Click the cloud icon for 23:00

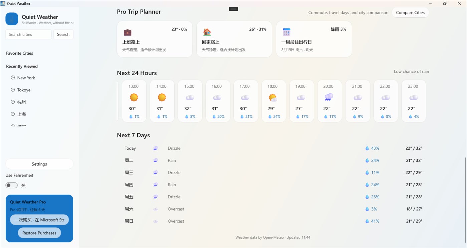(x=413, y=97)
